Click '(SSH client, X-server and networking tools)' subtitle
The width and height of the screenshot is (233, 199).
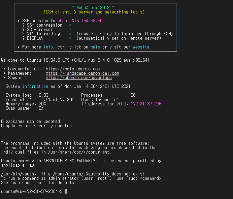click(94, 12)
